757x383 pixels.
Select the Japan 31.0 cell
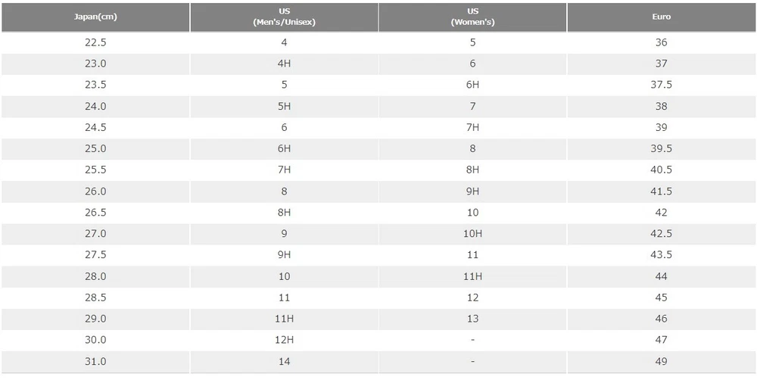(95, 362)
